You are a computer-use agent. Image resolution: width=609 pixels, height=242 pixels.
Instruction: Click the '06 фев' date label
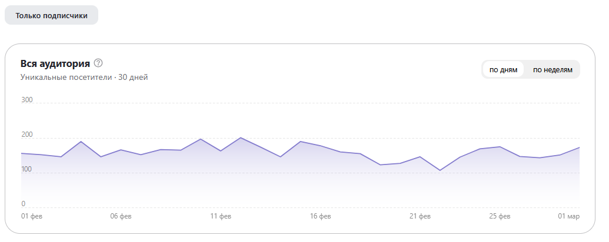[121, 216]
